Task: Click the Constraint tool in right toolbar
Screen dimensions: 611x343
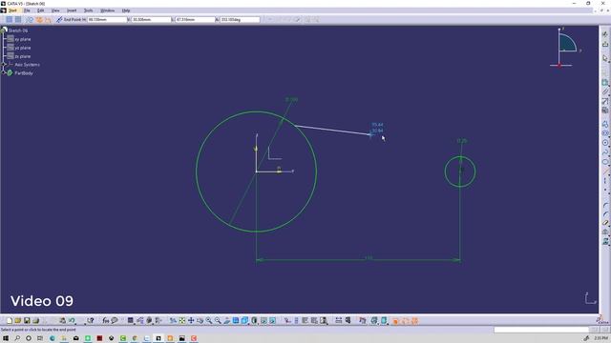Action: pyautogui.click(x=604, y=83)
